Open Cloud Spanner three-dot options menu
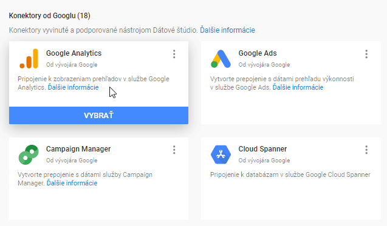This screenshot has width=387, height=226. pyautogui.click(x=366, y=150)
